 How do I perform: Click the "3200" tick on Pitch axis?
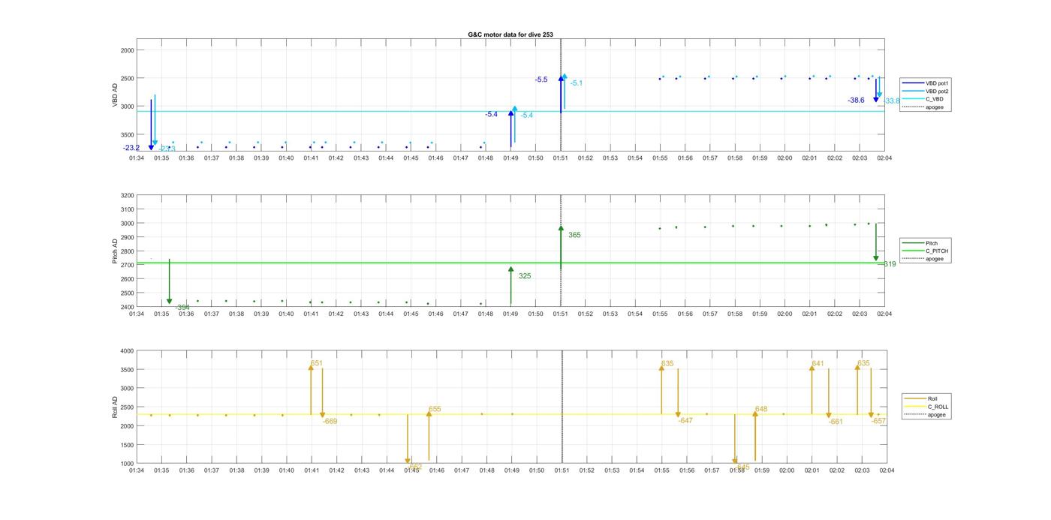[128, 196]
